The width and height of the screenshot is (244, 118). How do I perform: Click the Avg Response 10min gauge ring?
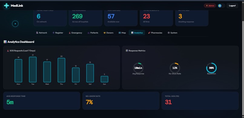[x=138, y=68]
